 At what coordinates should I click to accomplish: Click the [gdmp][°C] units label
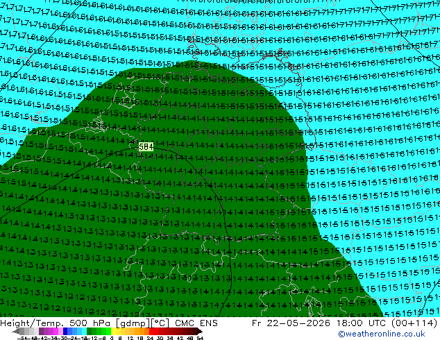pos(142,323)
